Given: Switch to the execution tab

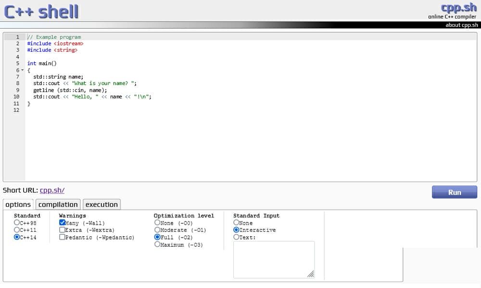Looking at the screenshot, I should [101, 204].
